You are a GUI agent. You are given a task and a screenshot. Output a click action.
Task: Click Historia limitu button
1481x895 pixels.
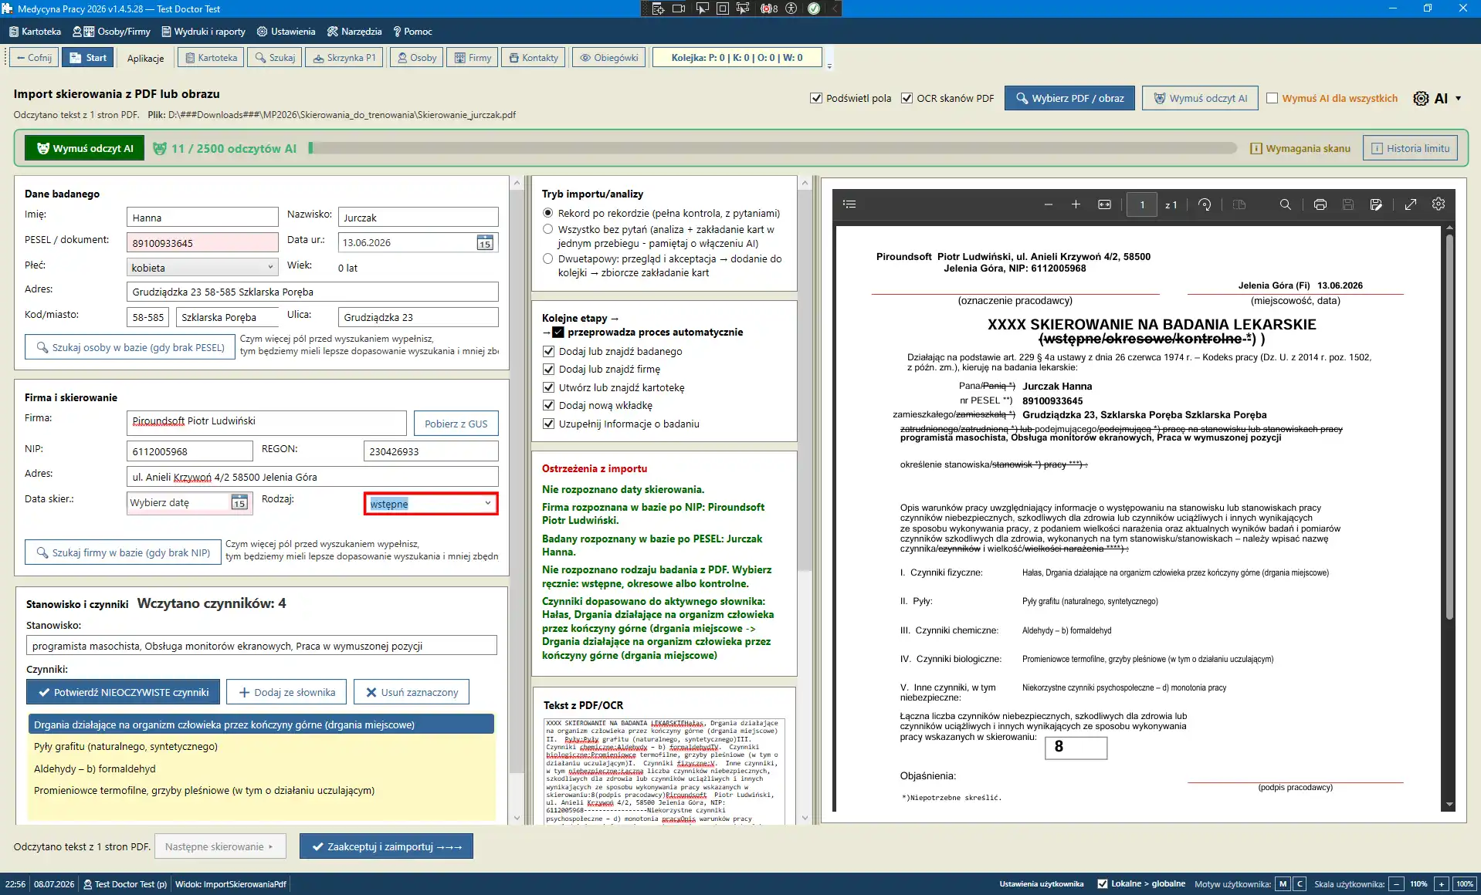1410,148
